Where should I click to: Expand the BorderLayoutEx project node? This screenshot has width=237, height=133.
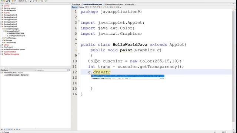1,10
